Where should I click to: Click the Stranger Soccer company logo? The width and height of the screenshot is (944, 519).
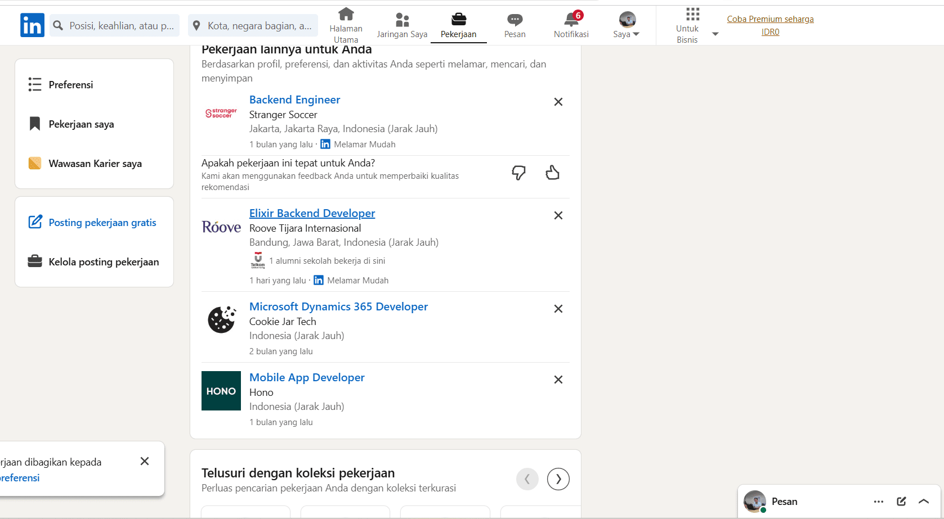pyautogui.click(x=221, y=113)
